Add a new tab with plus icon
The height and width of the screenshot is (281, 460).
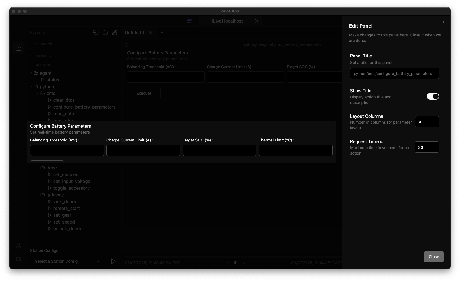tap(162, 32)
